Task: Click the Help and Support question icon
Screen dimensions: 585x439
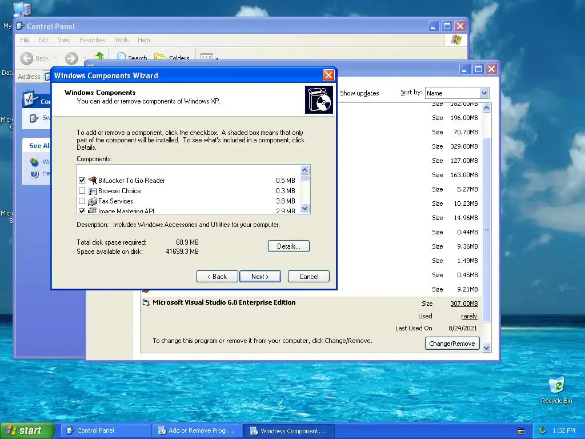Action: click(x=34, y=174)
